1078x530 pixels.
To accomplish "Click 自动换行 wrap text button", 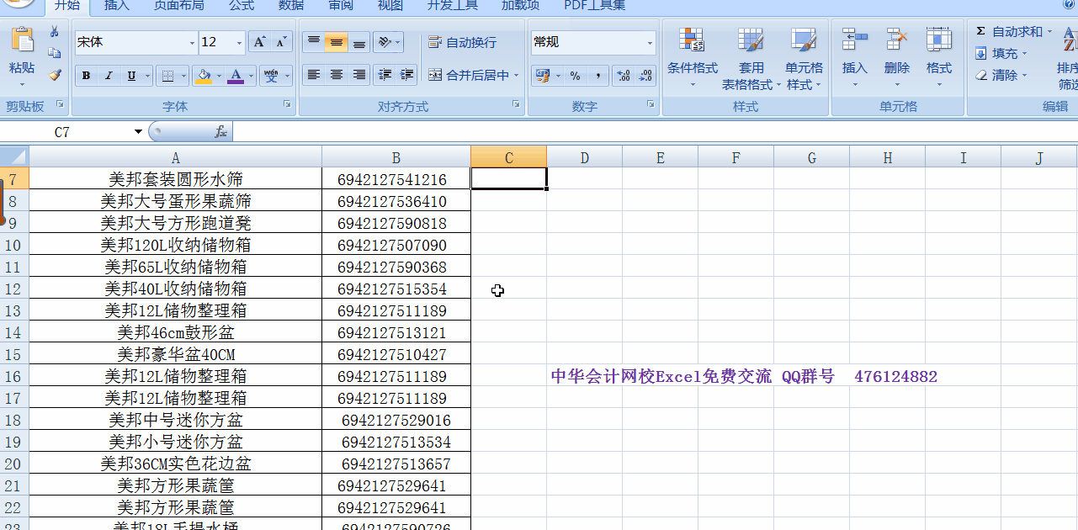I will (463, 42).
